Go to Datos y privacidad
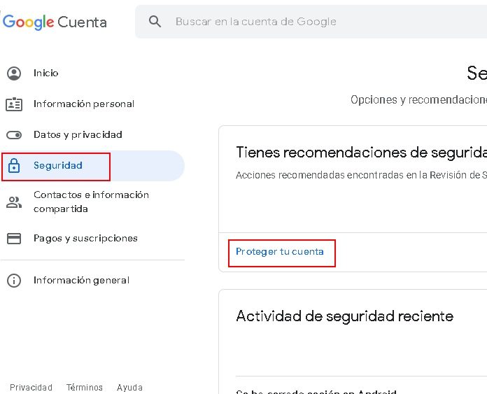The width and height of the screenshot is (487, 394). coord(78,135)
